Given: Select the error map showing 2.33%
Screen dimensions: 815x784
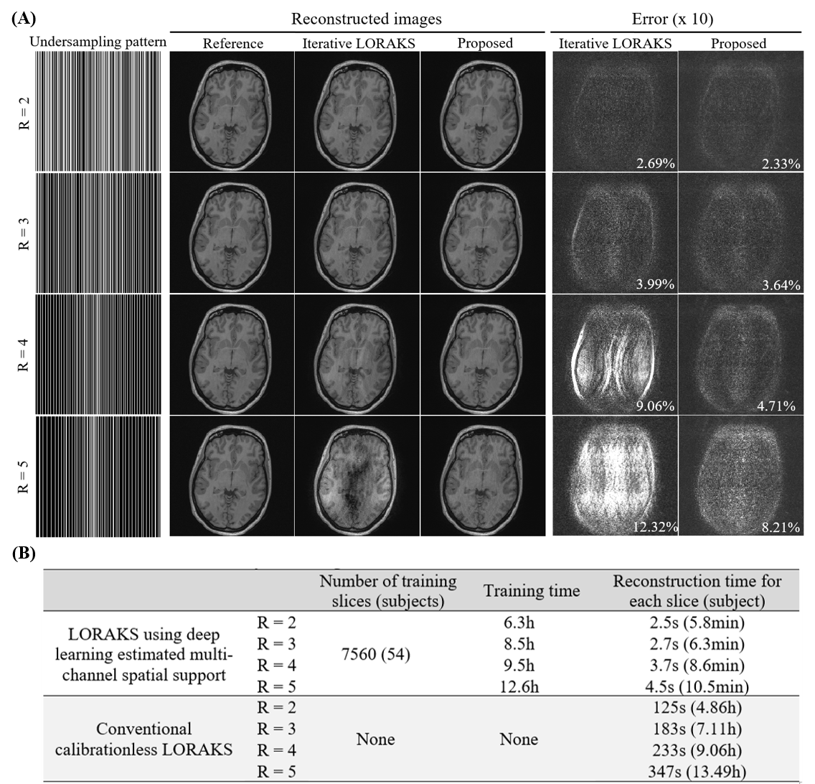Looking at the screenshot, I should click(740, 111).
